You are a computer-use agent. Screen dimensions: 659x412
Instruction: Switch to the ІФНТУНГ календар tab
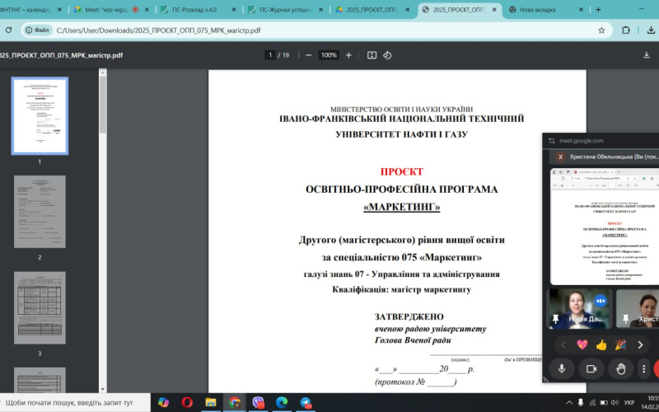[x=30, y=10]
